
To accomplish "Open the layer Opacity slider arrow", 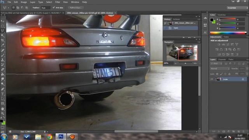I will point(247,68).
